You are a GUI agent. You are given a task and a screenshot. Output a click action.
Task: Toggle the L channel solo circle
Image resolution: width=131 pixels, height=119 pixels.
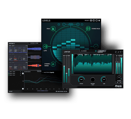pyautogui.click(x=64, y=24)
